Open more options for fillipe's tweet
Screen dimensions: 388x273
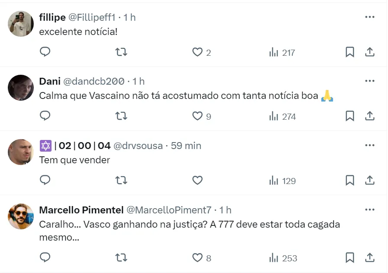tap(369, 17)
